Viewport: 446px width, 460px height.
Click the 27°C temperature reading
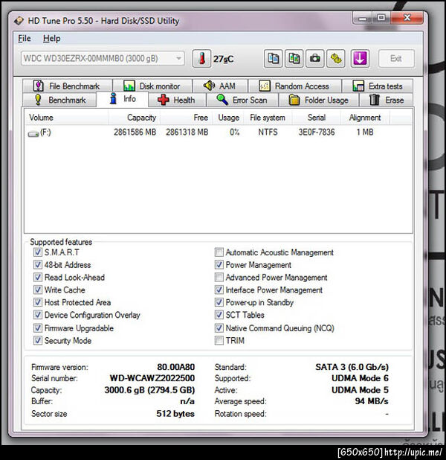223,60
